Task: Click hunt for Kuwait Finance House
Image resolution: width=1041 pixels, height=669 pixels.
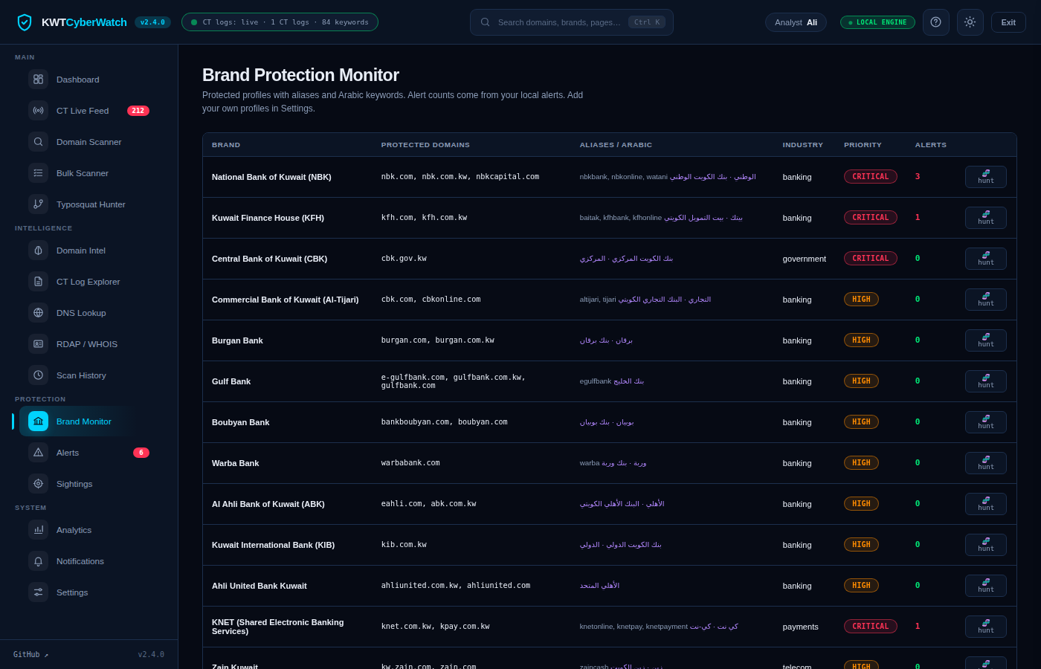Action: (x=985, y=218)
